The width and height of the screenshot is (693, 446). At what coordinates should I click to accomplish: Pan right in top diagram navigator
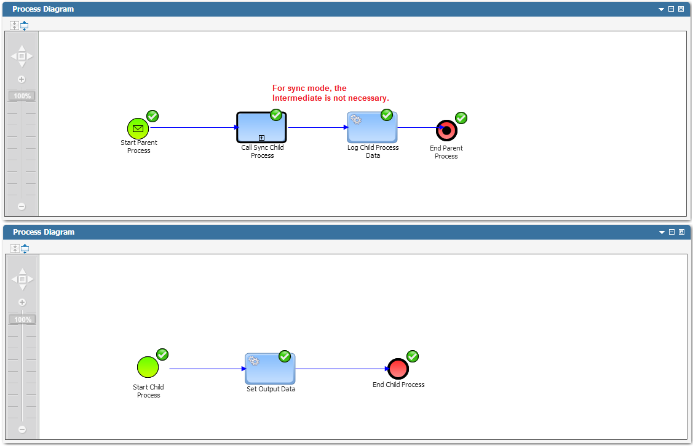(x=30, y=56)
